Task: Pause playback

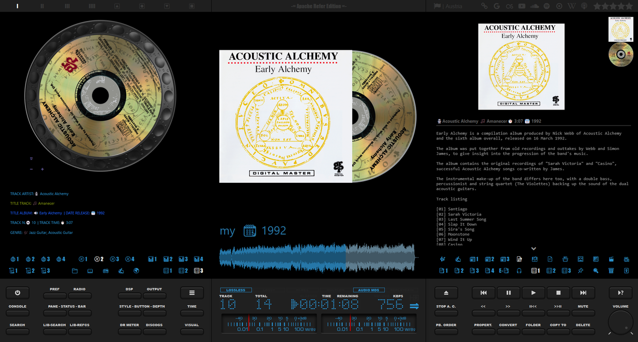Action: 508,293
